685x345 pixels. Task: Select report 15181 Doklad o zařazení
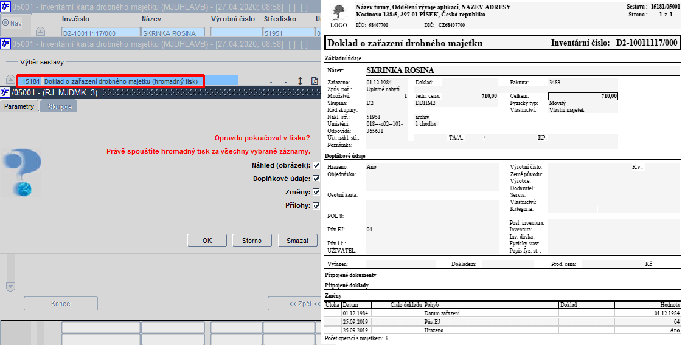point(110,81)
